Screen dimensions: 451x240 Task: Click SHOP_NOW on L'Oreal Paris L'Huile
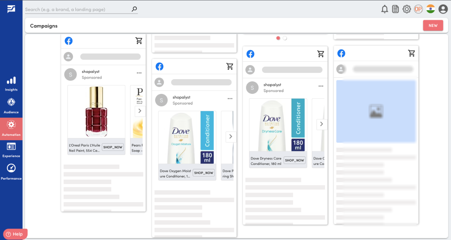coord(113,147)
